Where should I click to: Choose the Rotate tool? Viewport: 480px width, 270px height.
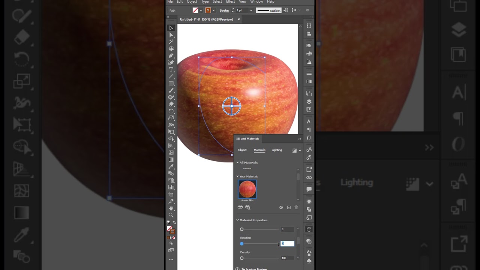pos(171,111)
